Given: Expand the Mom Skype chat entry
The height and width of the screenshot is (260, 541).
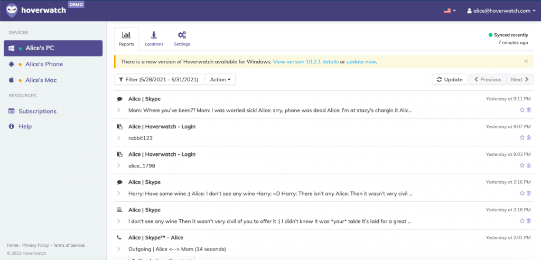Looking at the screenshot, I should 119,110.
